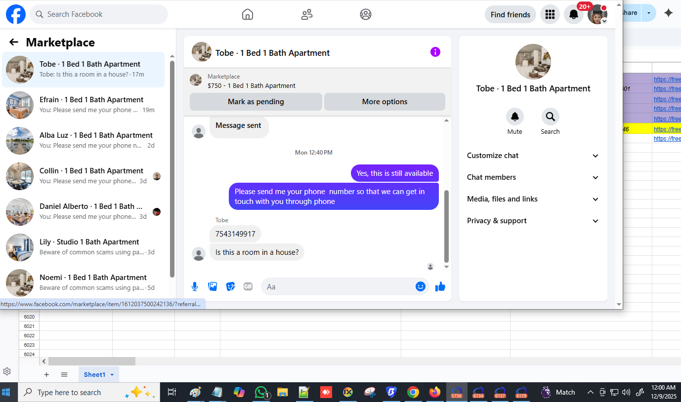
Task: Click the message 'Is this a room in a house?'
Action: tap(257, 252)
